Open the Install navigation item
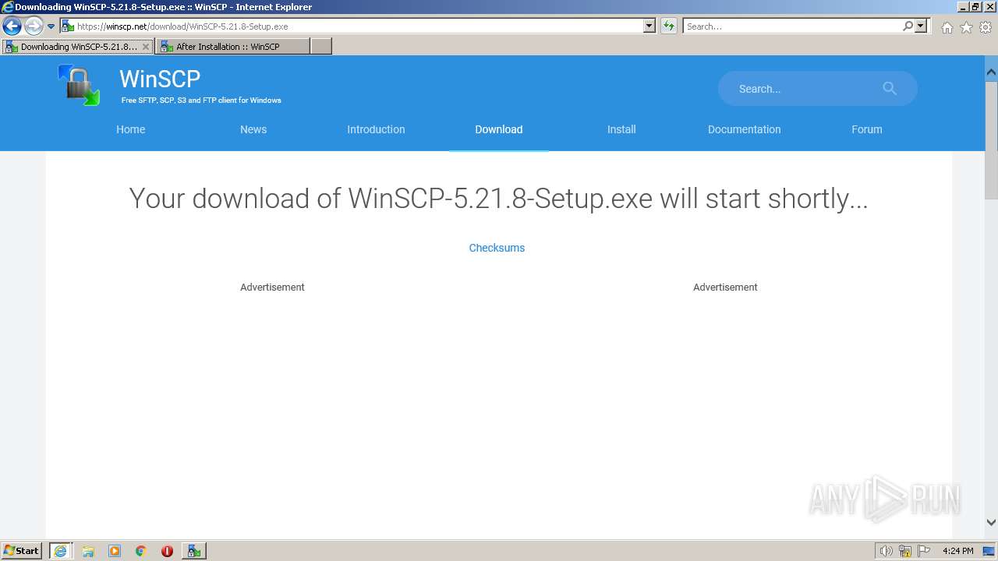Image resolution: width=998 pixels, height=561 pixels. [x=621, y=129]
